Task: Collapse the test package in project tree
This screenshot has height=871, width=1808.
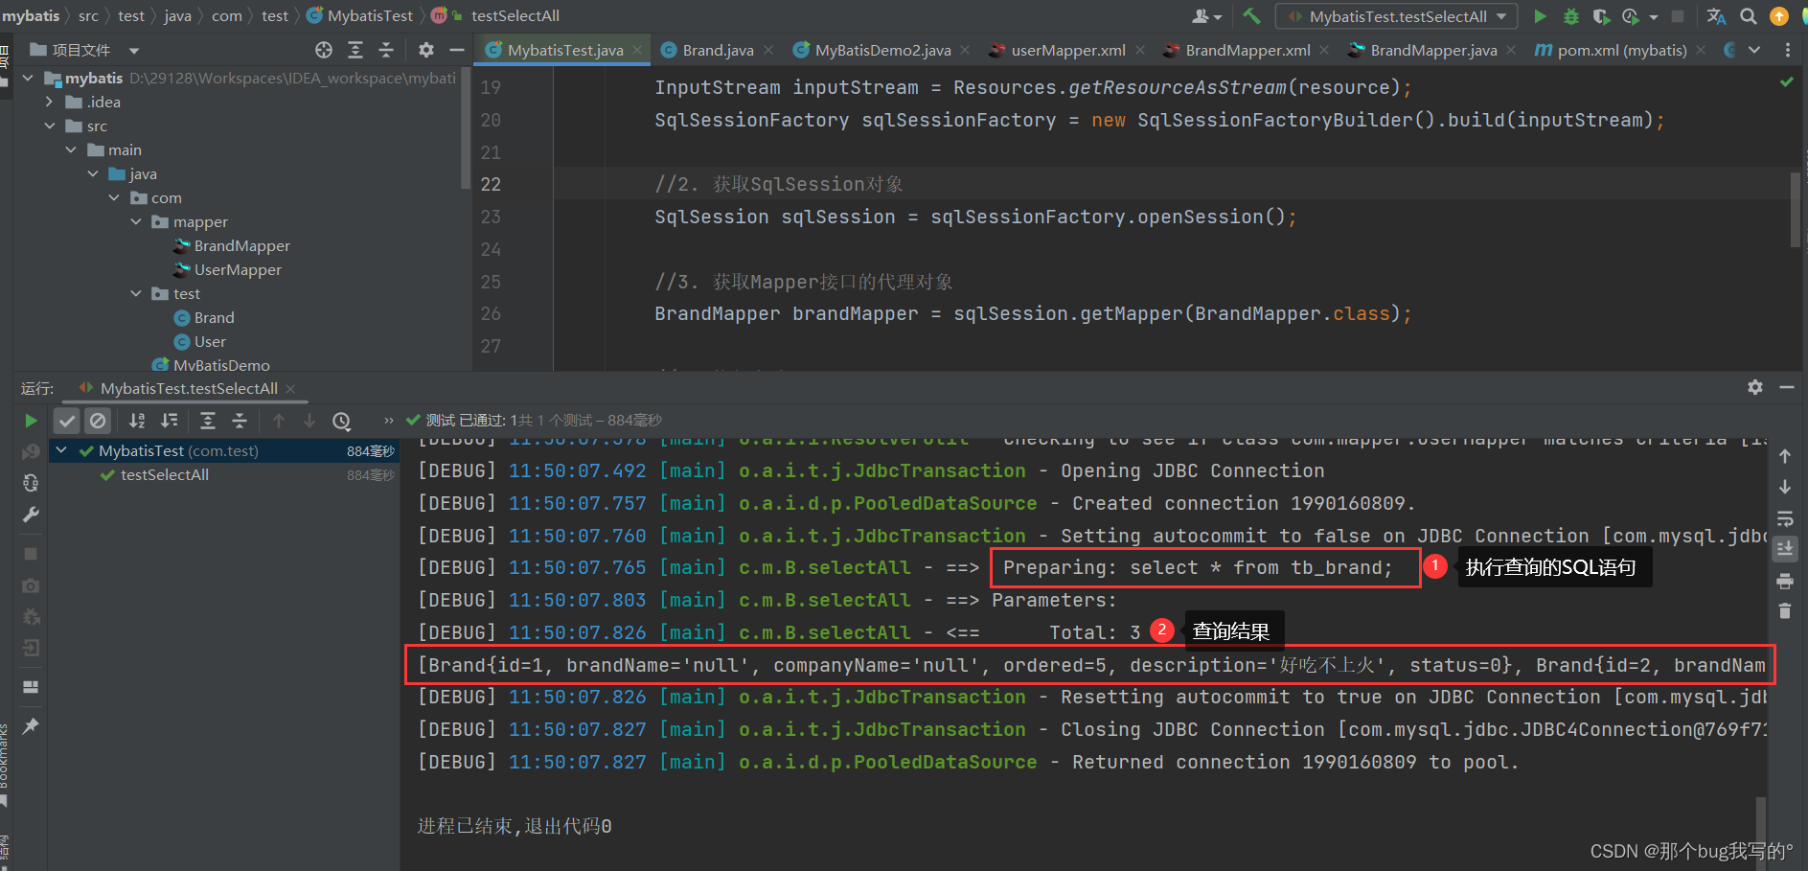Action: click(136, 293)
